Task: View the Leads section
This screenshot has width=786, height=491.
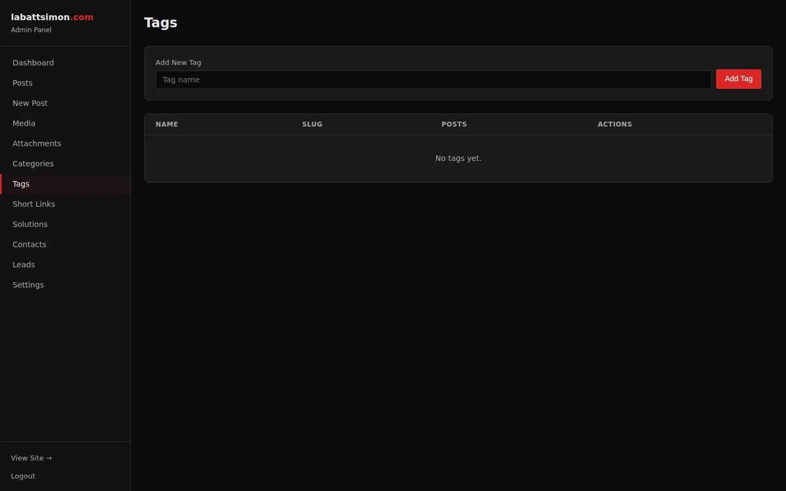Action: [23, 265]
